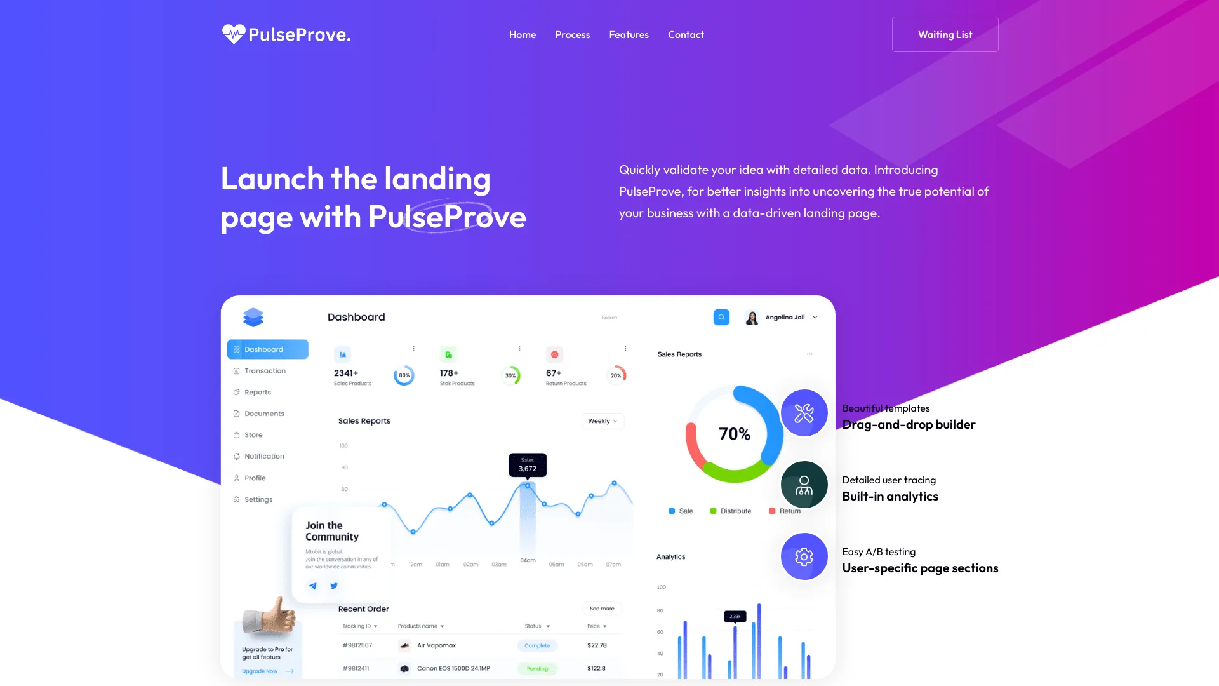Open the Weekly dropdown in Sales Reports
This screenshot has width=1219, height=686.
pos(602,421)
